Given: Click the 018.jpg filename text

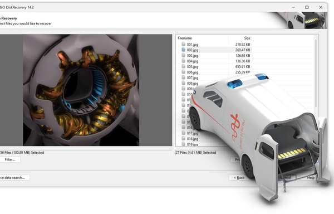Looking at the screenshot, I should (x=193, y=139).
